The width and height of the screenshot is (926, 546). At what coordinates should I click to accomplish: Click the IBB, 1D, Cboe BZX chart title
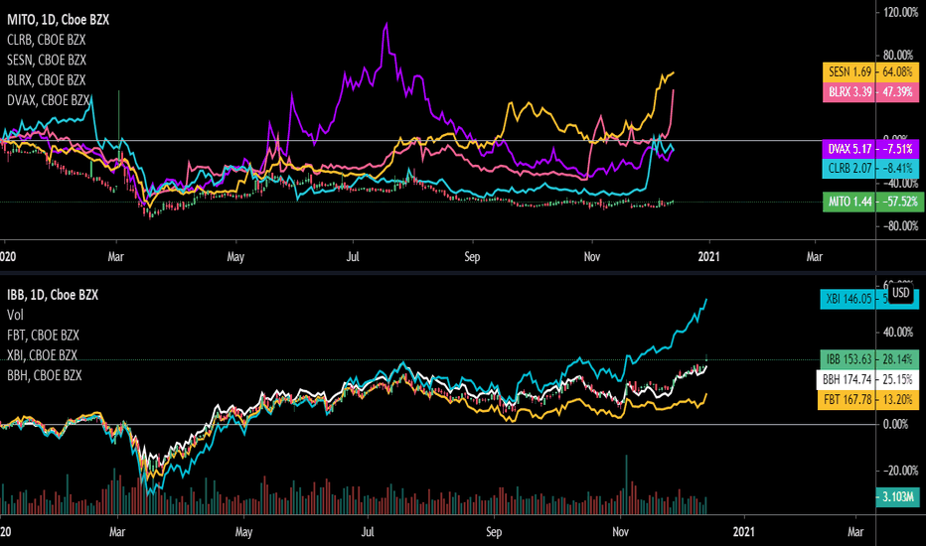pos(53,295)
